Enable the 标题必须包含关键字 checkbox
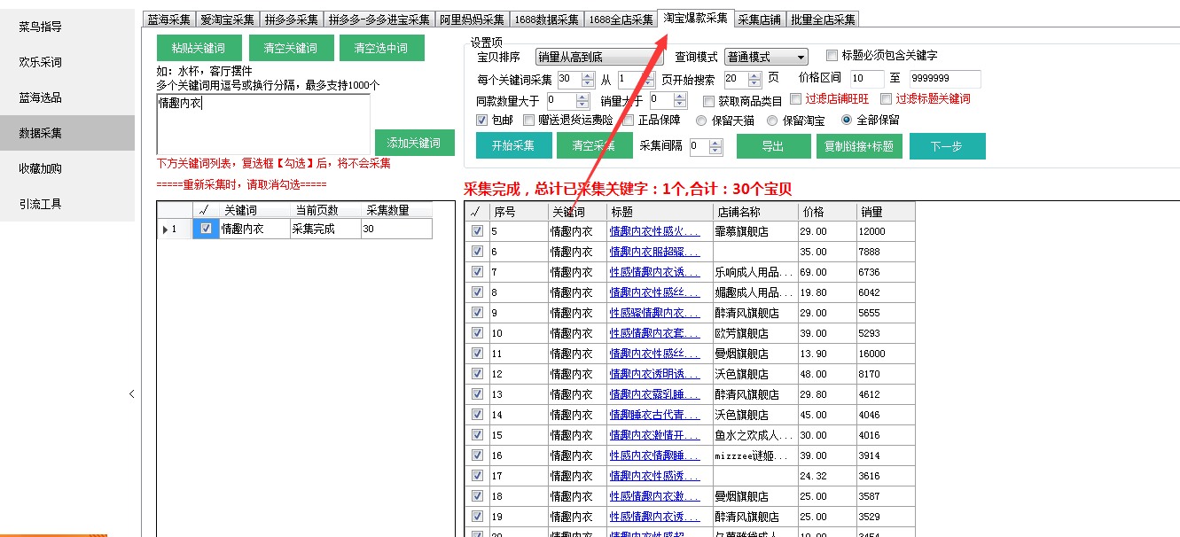The height and width of the screenshot is (537, 1180). click(x=832, y=56)
